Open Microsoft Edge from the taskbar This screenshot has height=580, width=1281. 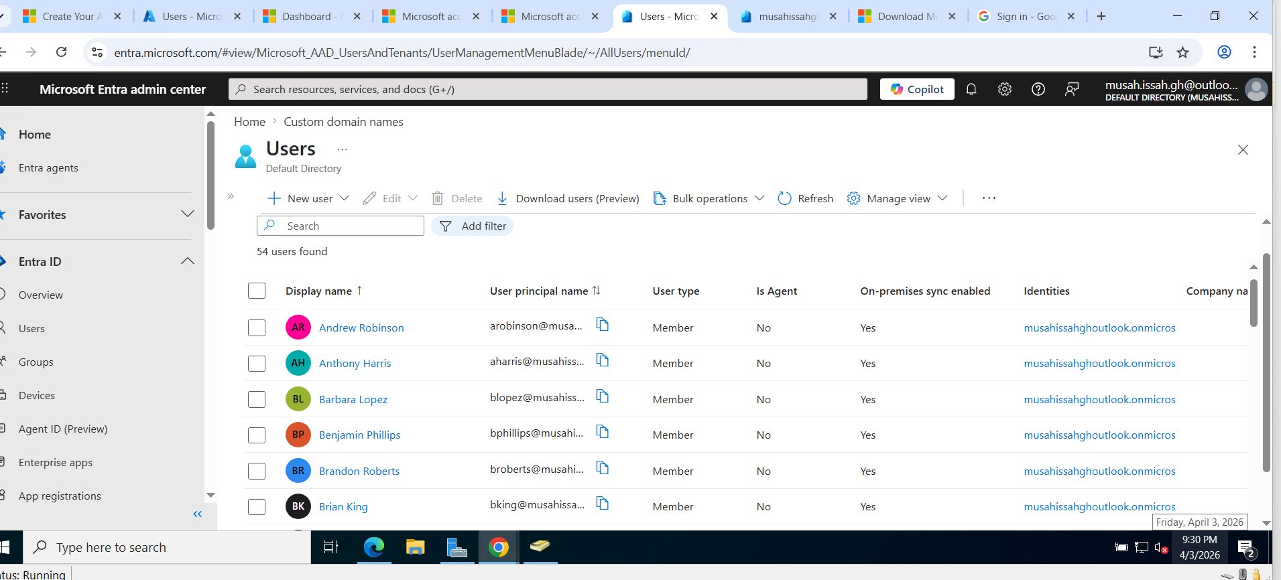tap(374, 547)
